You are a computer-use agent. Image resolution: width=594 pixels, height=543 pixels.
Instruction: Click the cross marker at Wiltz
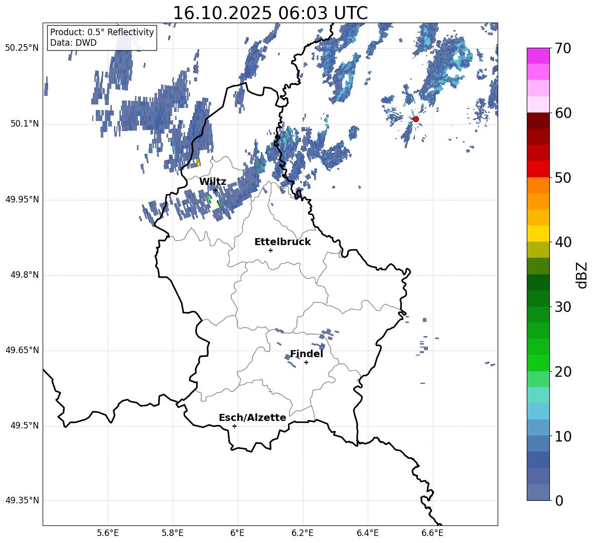(215, 190)
